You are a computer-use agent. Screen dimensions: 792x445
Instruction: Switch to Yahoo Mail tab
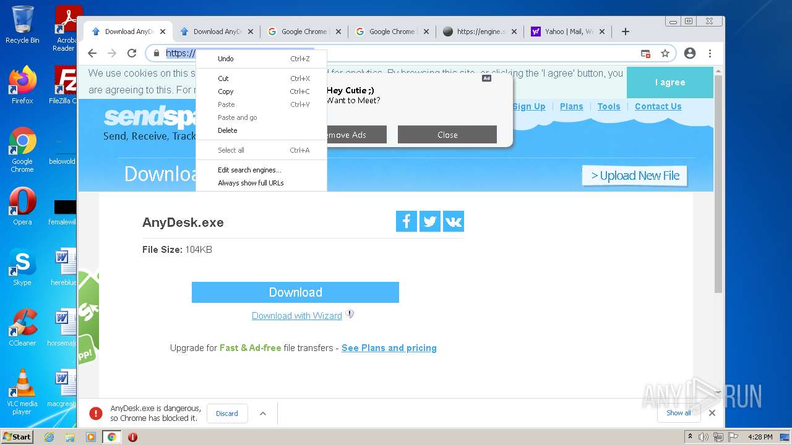568,32
